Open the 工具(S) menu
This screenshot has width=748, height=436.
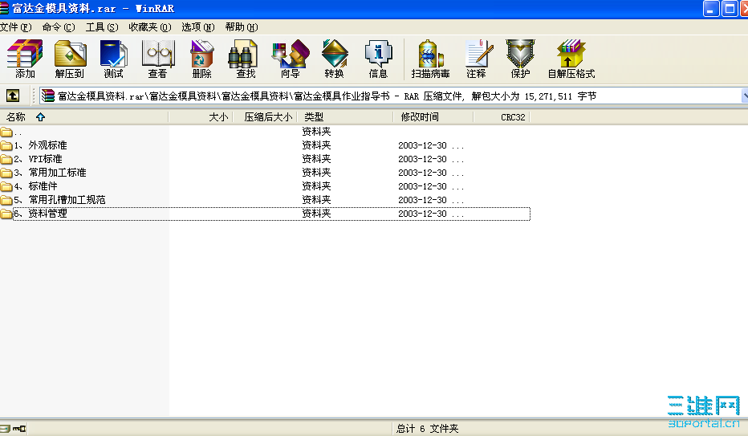click(102, 27)
